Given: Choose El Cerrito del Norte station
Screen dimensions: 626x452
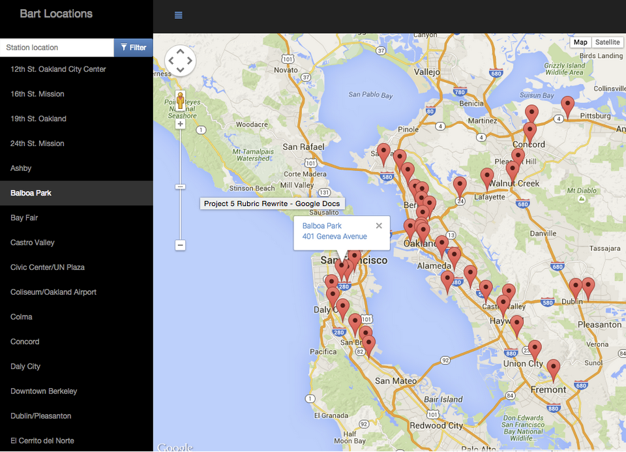Looking at the screenshot, I should tap(76, 440).
